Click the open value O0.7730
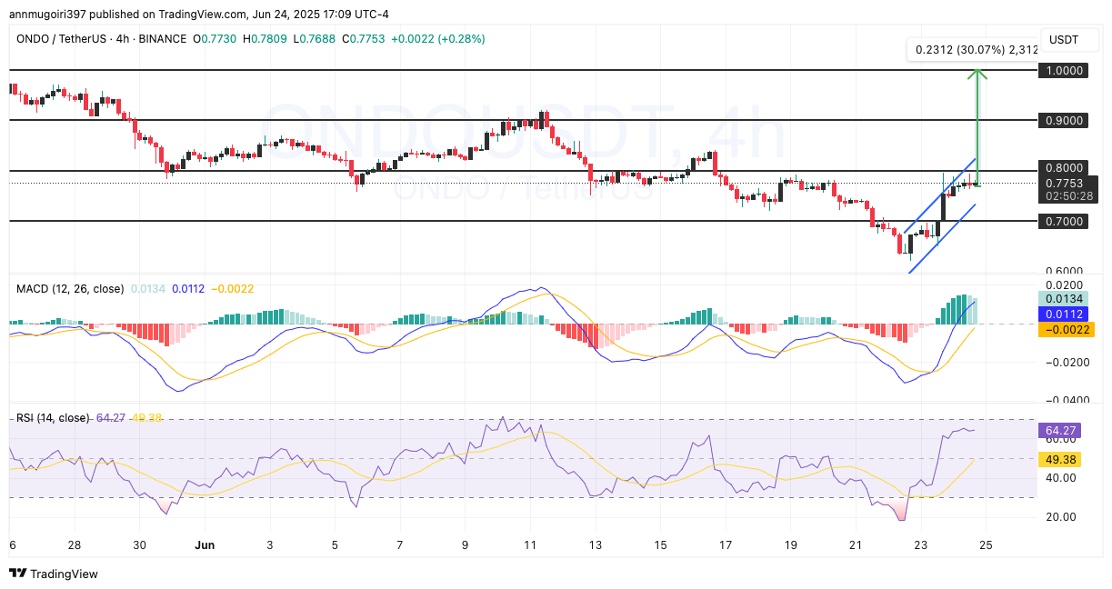1112x589 pixels. pyautogui.click(x=215, y=39)
